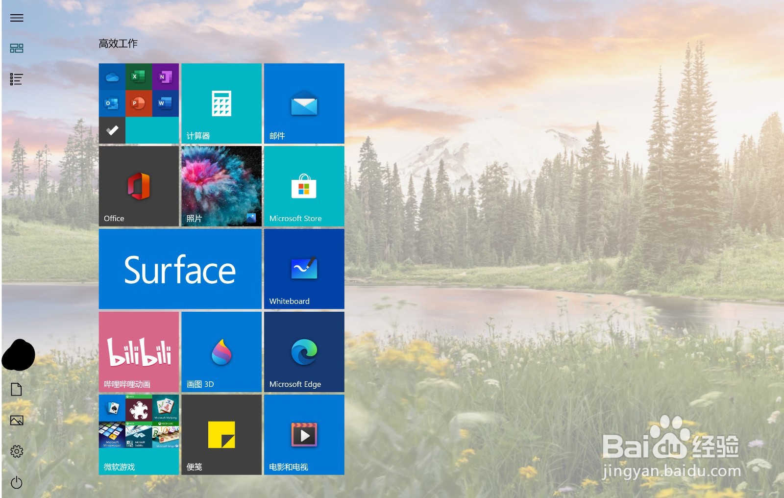Launch Excel from the folder tile
The width and height of the screenshot is (784, 498).
[139, 77]
